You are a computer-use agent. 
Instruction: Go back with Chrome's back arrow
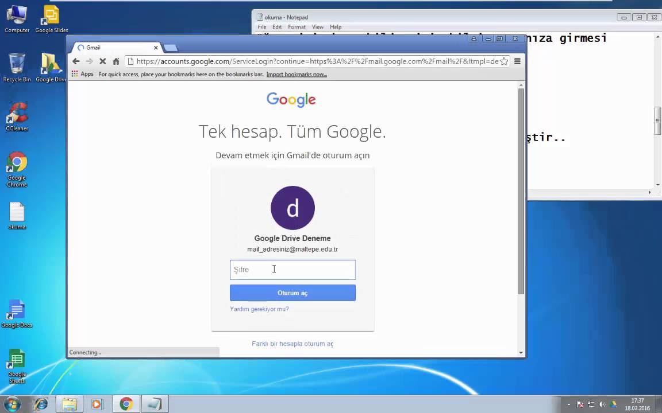[76, 61]
